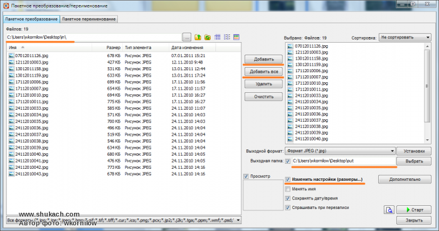Image resolution: width=439 pixels, height=231 pixels.
Task: Go up one folder level icon
Action: click(198, 37)
